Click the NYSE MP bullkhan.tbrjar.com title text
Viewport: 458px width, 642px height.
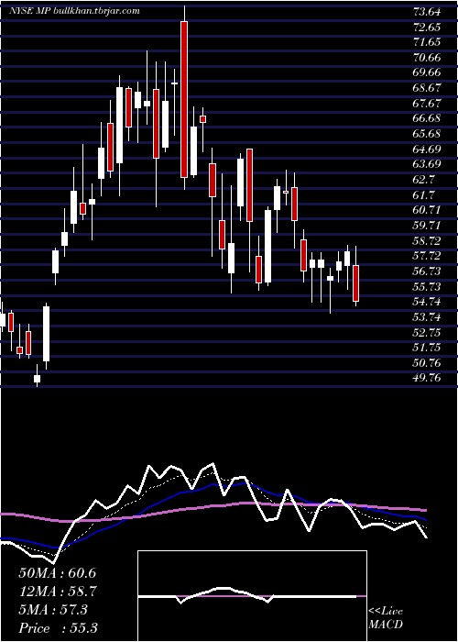74,11
